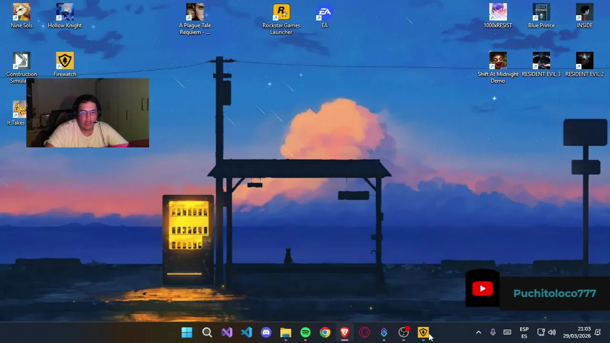
Task: Select Shift At Midnight Demo shortcut
Action: (498, 68)
